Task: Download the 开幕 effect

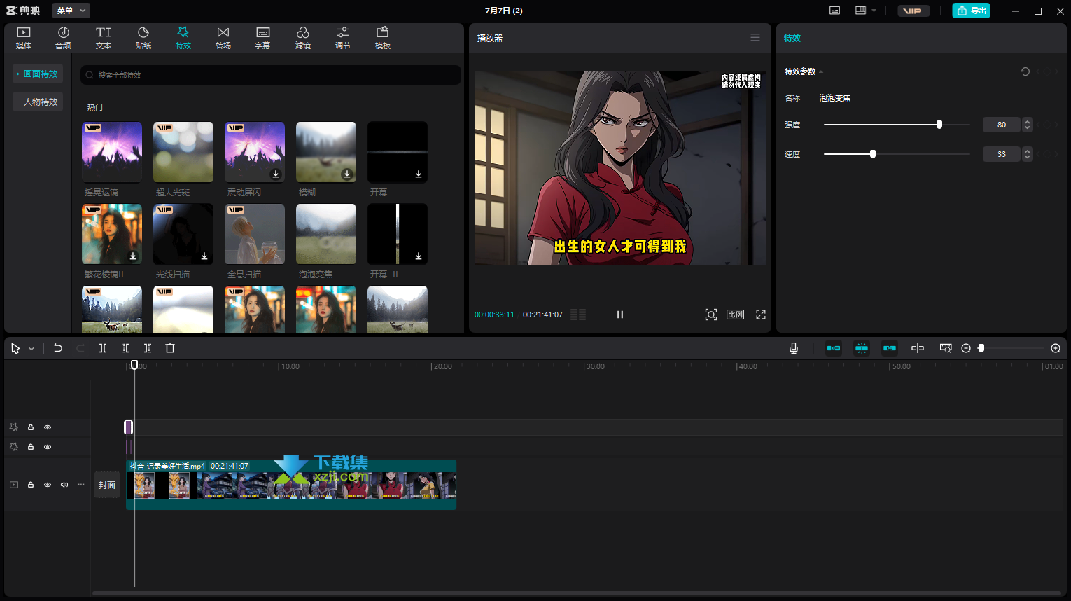Action: 419,174
